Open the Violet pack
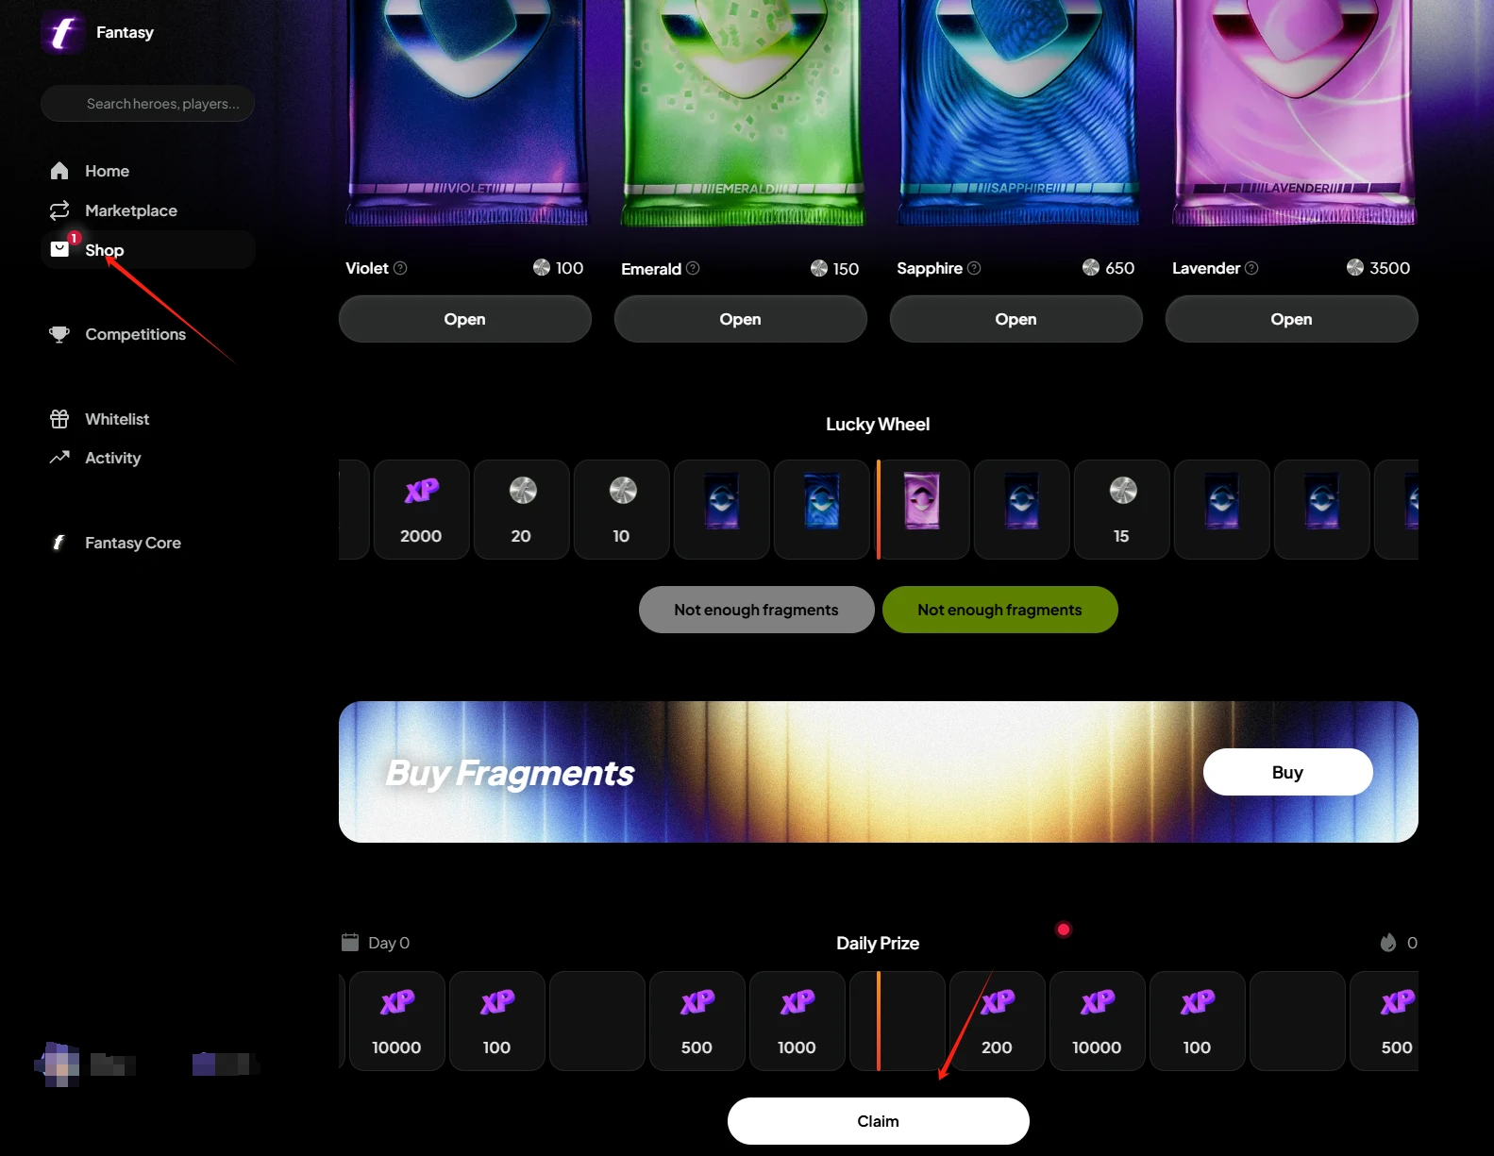 pos(464,319)
